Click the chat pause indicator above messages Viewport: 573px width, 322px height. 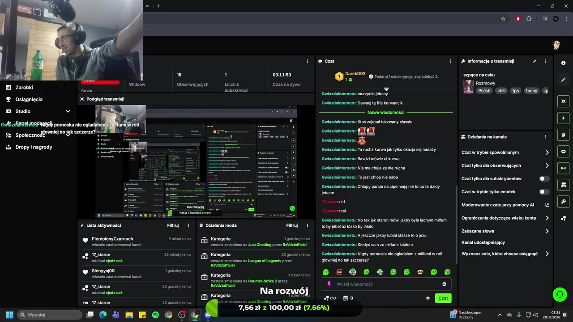[x=386, y=89]
